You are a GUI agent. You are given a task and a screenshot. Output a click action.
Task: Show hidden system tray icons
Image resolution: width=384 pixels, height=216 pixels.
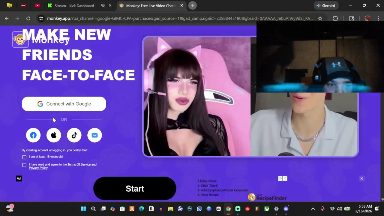point(313,209)
